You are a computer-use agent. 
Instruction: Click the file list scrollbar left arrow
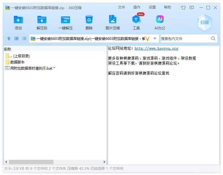pos(6,162)
